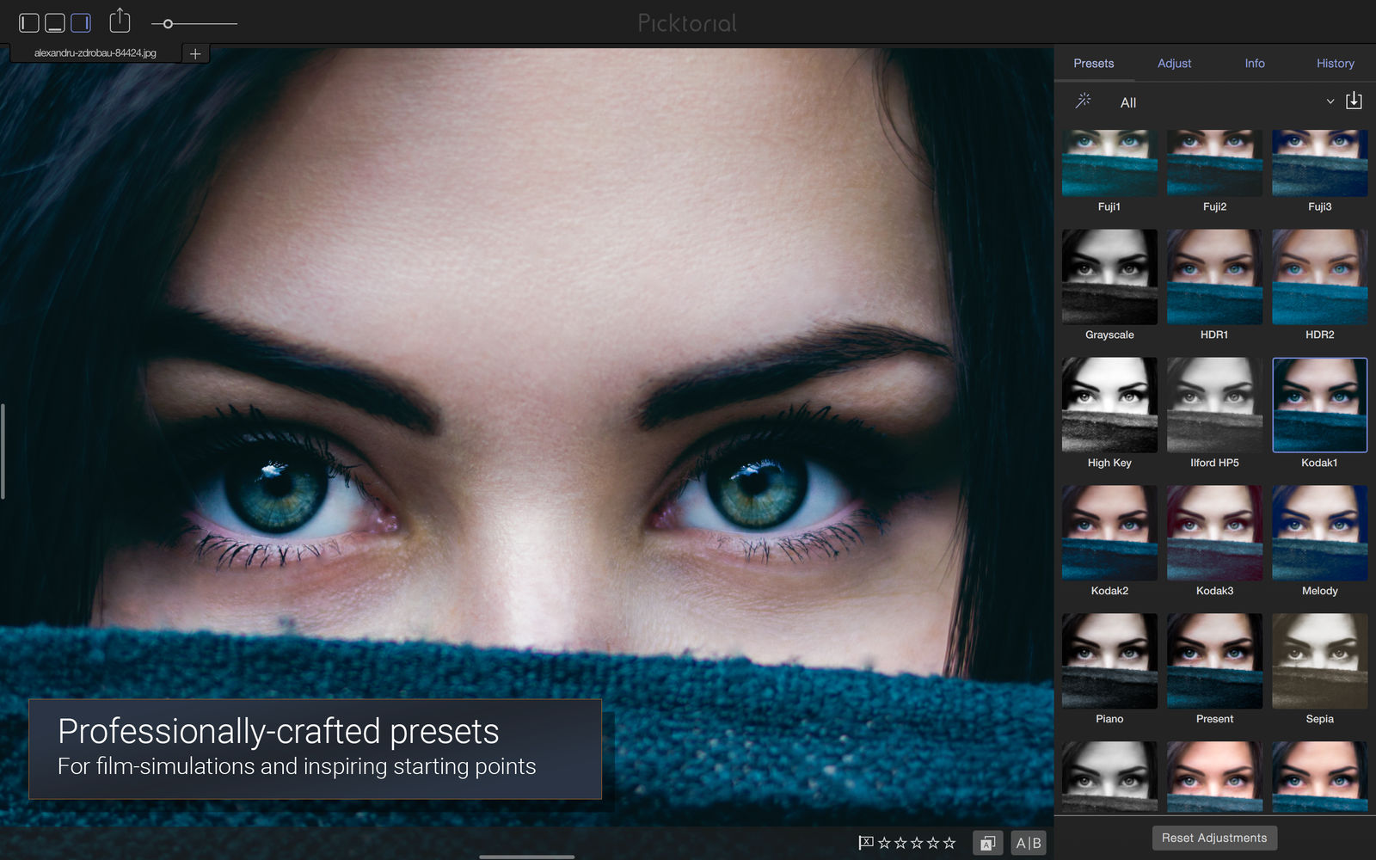Click the Reset Adjustments button
The height and width of the screenshot is (860, 1376).
tap(1214, 838)
